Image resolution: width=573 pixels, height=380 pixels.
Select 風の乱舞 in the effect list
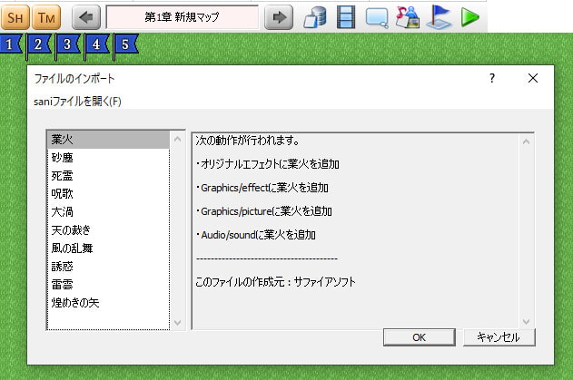click(108, 248)
